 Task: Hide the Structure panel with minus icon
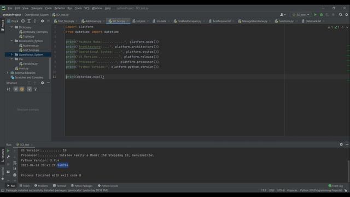point(48,83)
